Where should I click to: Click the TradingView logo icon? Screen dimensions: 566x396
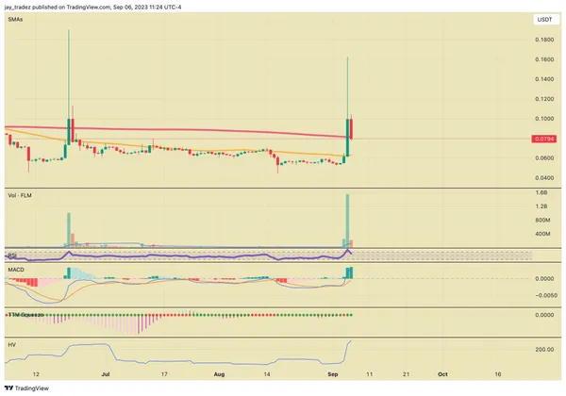(x=9, y=387)
